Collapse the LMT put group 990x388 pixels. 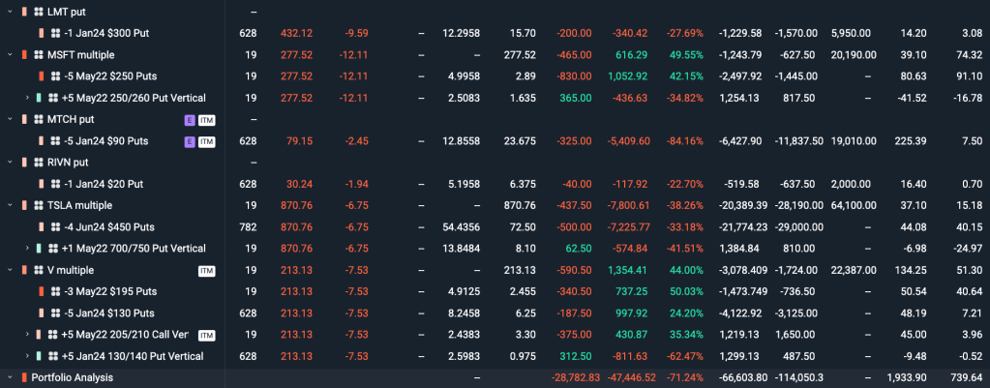tap(10, 11)
